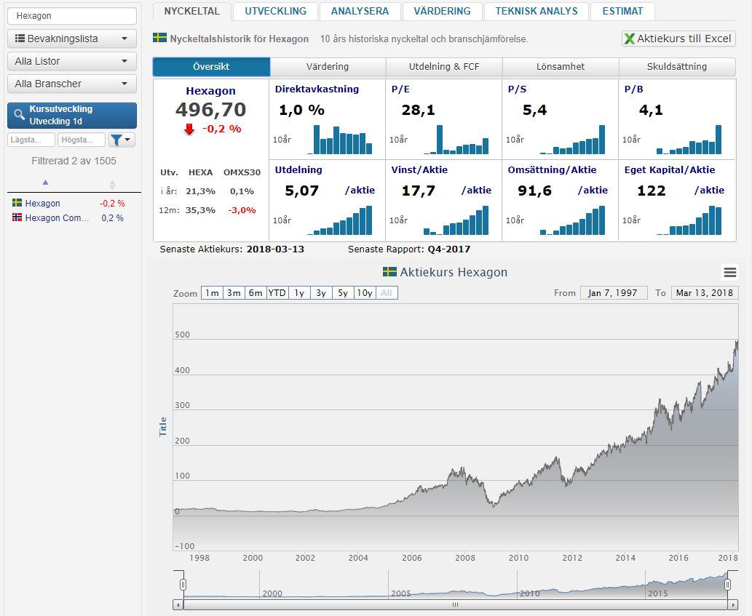Set chart zoom to 3m

234,292
